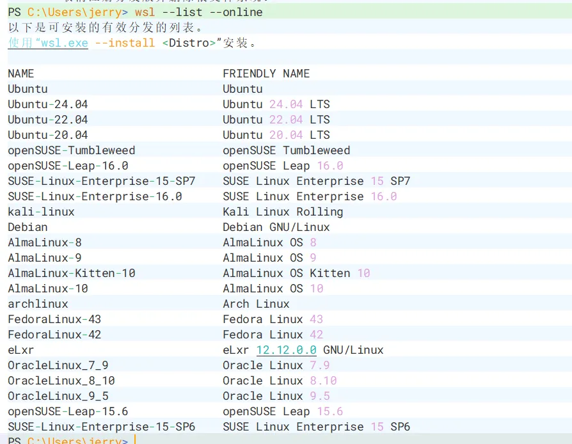The image size is (572, 444).
Task: Click the friendly name "AlmaLinux OS Kitten 10"
Action: coord(297,273)
